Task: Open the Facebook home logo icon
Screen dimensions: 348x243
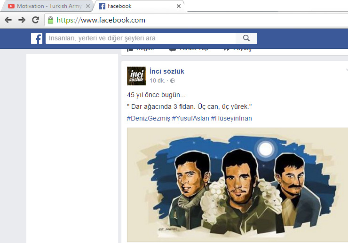Action: pyautogui.click(x=37, y=38)
